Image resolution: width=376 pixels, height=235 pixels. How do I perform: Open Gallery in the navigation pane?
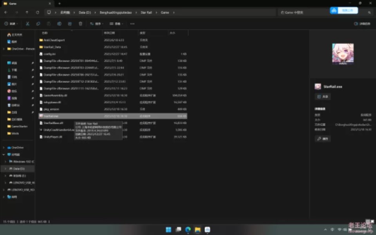[x=12, y=42]
